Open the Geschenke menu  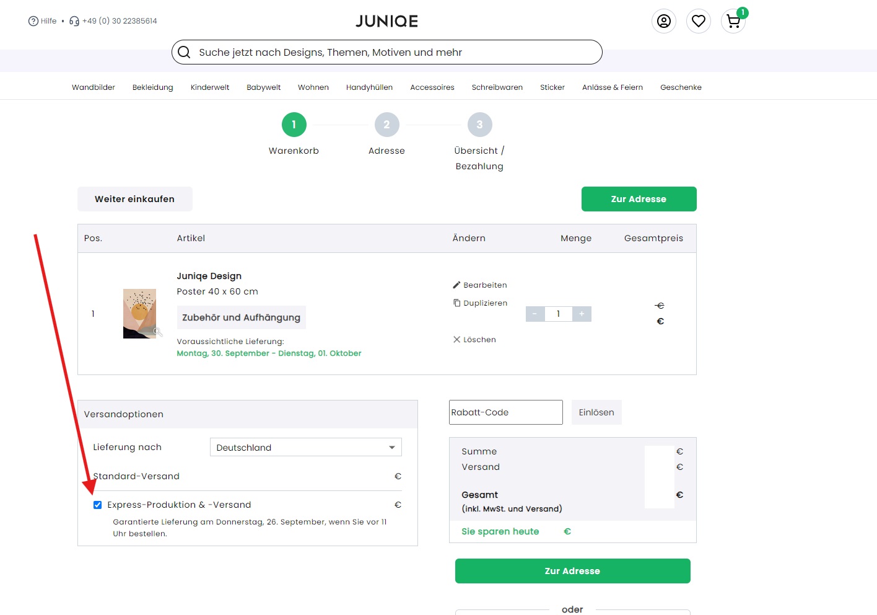681,87
